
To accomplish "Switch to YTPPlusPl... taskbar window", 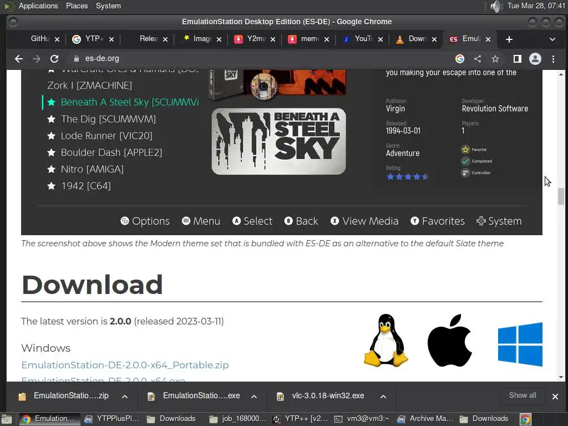I will 112,419.
